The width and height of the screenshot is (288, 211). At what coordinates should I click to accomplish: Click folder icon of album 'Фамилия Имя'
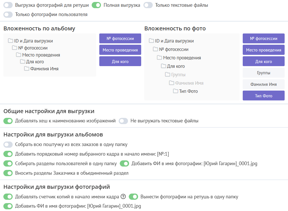(27, 69)
